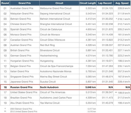The image size is (131, 113).
Task: Click the Circuit column header
Action: click(x=59, y=3)
